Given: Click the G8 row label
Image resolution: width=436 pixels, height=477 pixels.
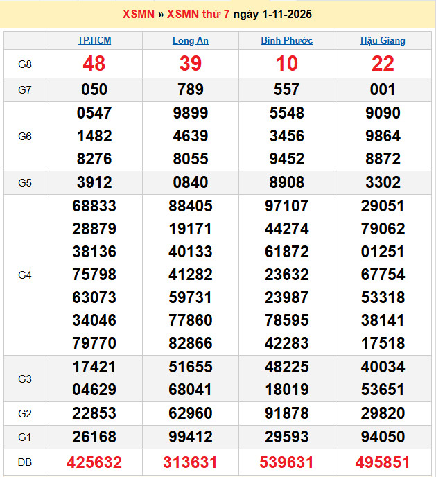Looking at the screenshot, I should coord(25,64).
